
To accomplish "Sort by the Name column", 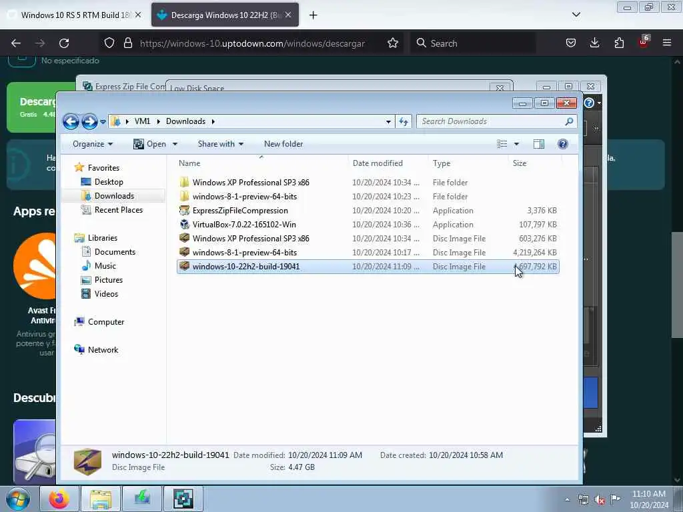I will 261,163.
